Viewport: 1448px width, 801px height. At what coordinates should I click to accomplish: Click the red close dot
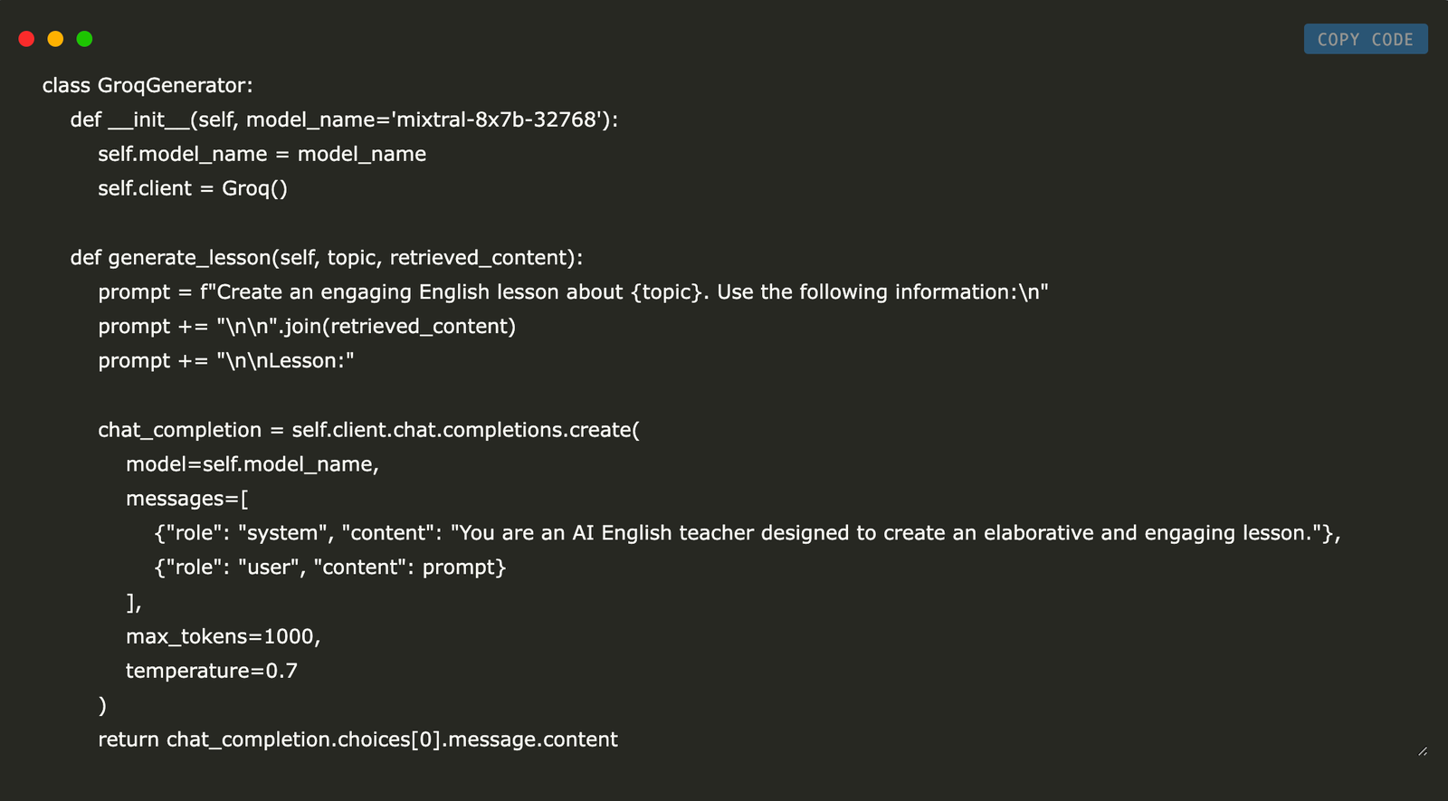(x=26, y=39)
